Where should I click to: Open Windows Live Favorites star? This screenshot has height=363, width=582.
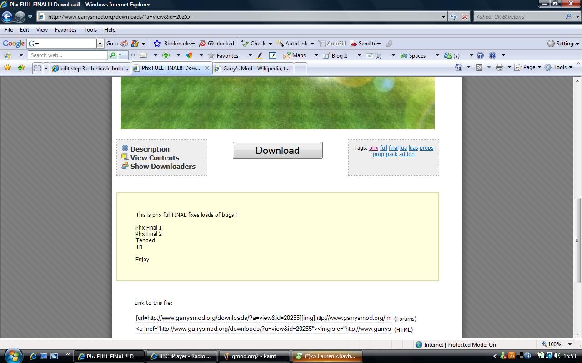tap(211, 55)
